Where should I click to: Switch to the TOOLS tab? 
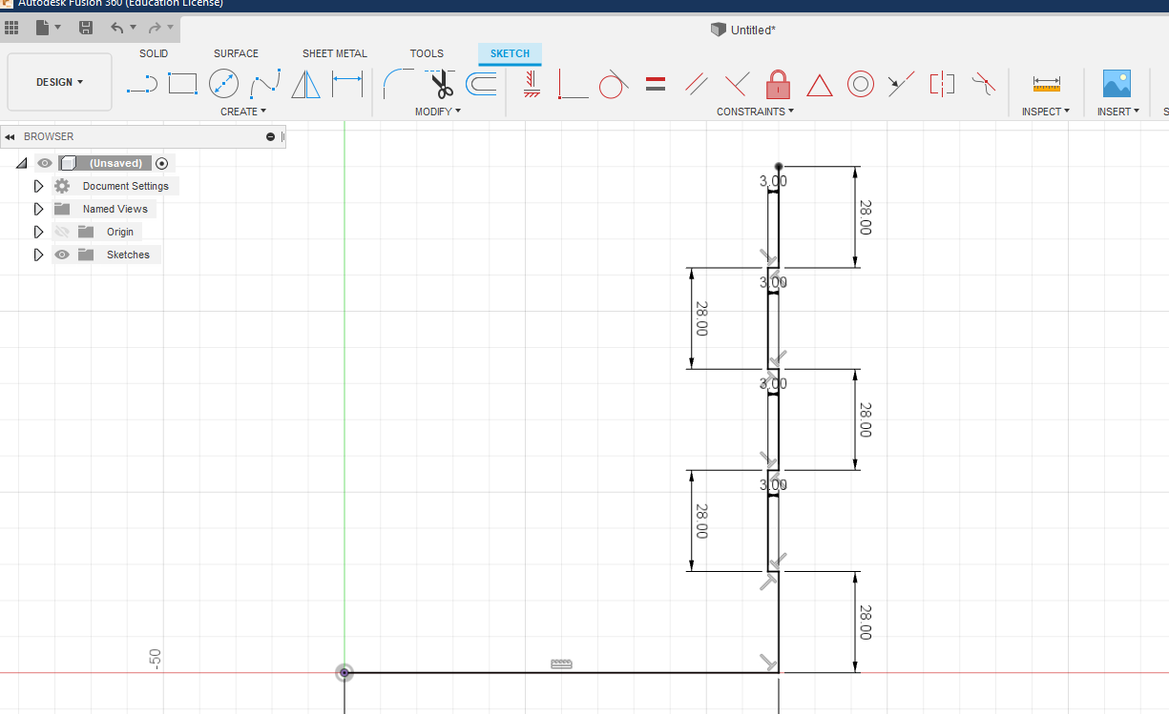coord(427,53)
